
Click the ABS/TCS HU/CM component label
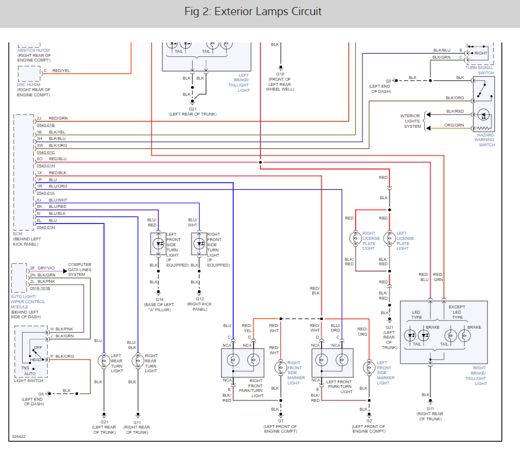click(x=33, y=51)
